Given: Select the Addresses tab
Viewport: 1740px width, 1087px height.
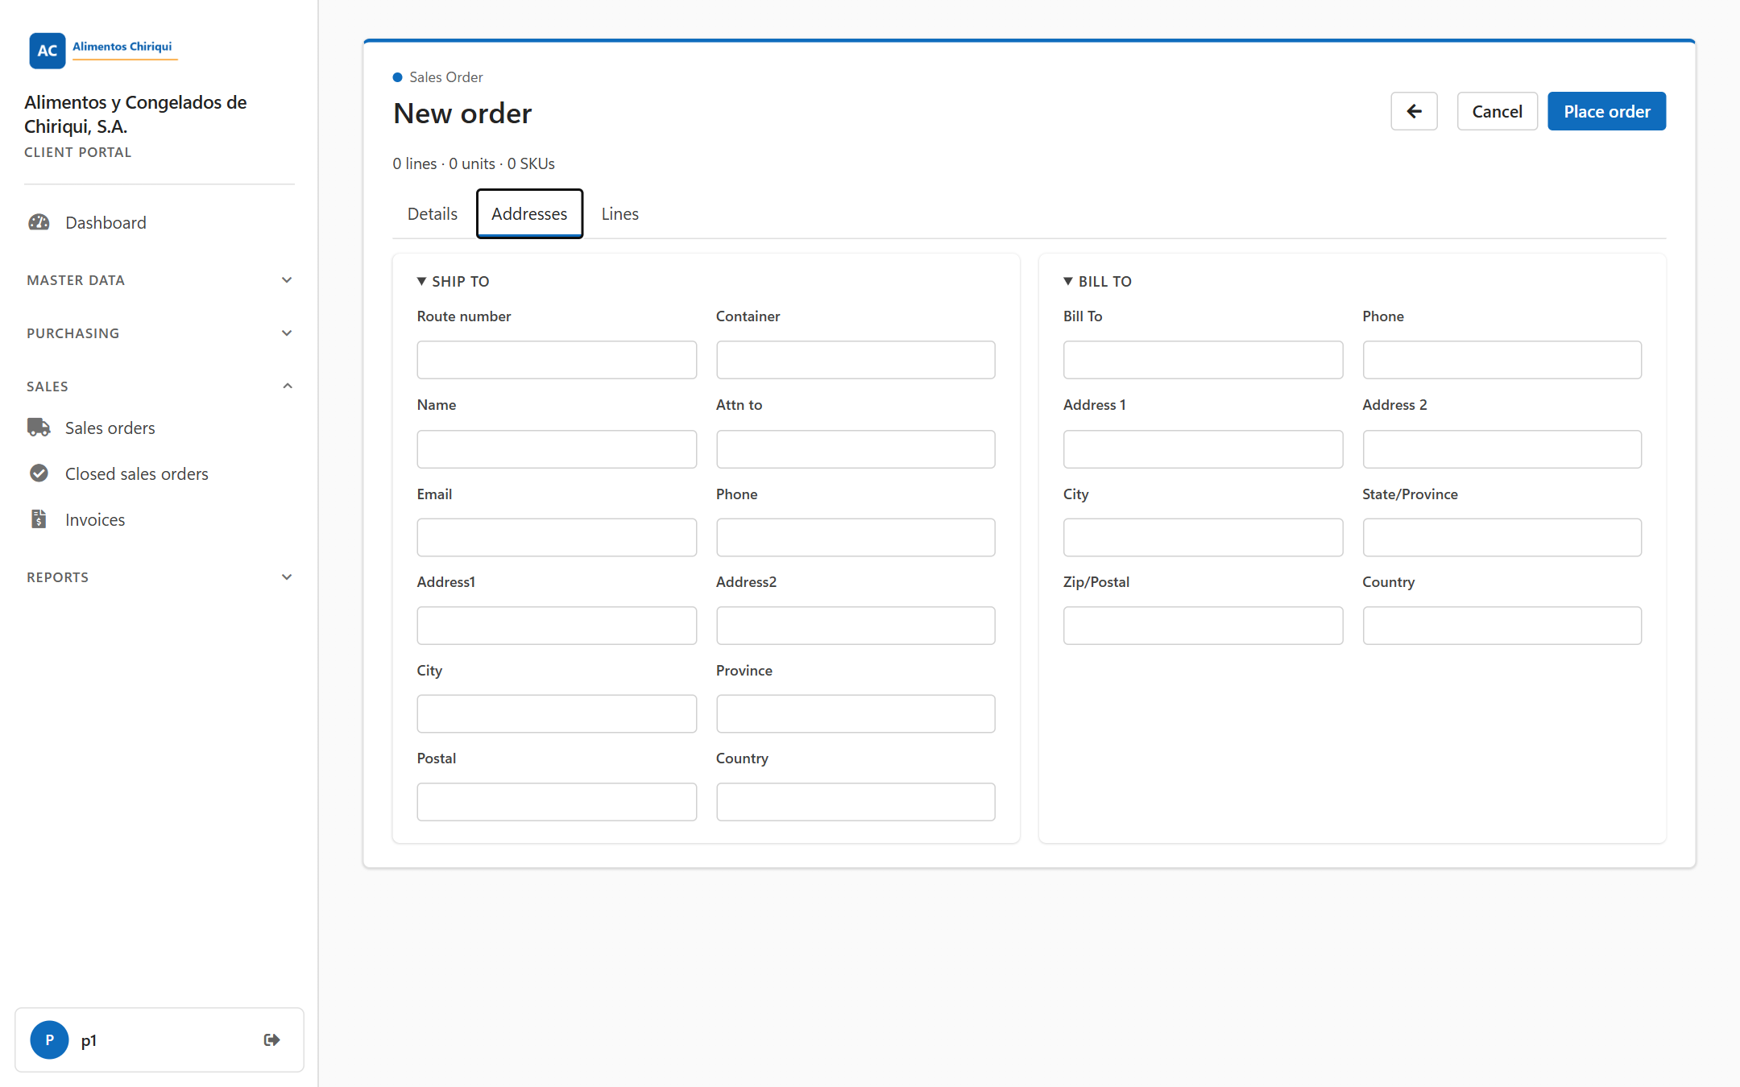Looking at the screenshot, I should coord(529,213).
